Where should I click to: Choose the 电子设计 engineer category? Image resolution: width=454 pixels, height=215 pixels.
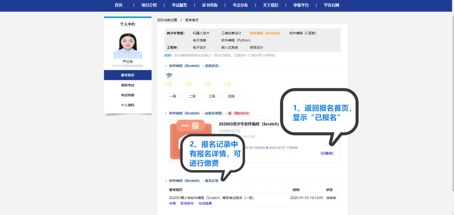pyautogui.click(x=199, y=48)
